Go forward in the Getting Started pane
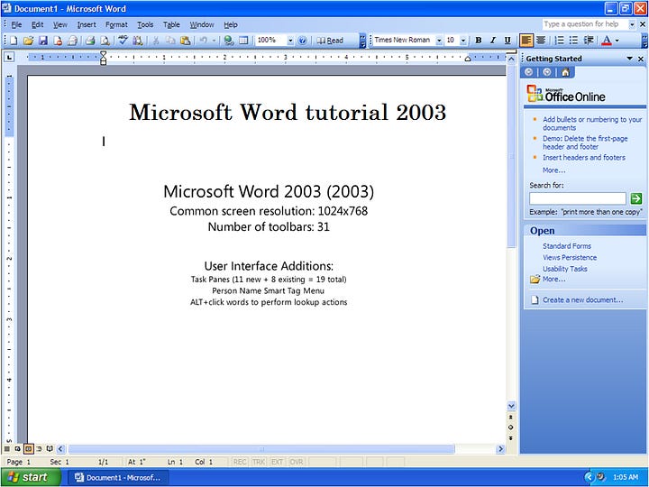The width and height of the screenshot is (649, 487). pyautogui.click(x=547, y=72)
